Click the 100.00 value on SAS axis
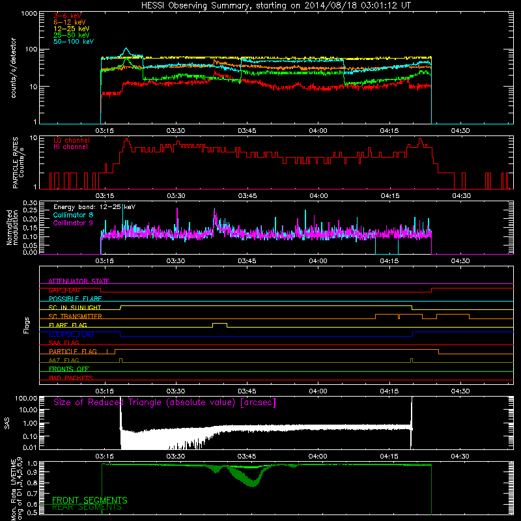 (26, 398)
